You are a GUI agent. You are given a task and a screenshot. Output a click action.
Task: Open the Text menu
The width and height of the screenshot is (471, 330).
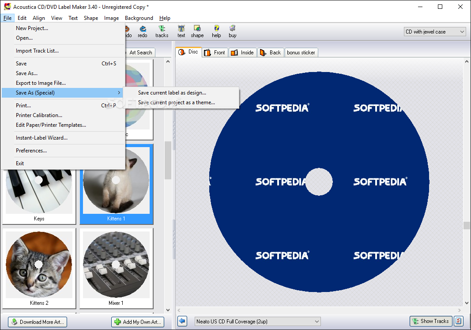tap(73, 18)
